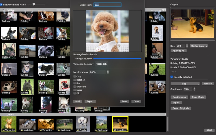The height and width of the screenshot is (135, 216).
Task: Adjust the thumbnail size slider
Action: click(34, 4)
